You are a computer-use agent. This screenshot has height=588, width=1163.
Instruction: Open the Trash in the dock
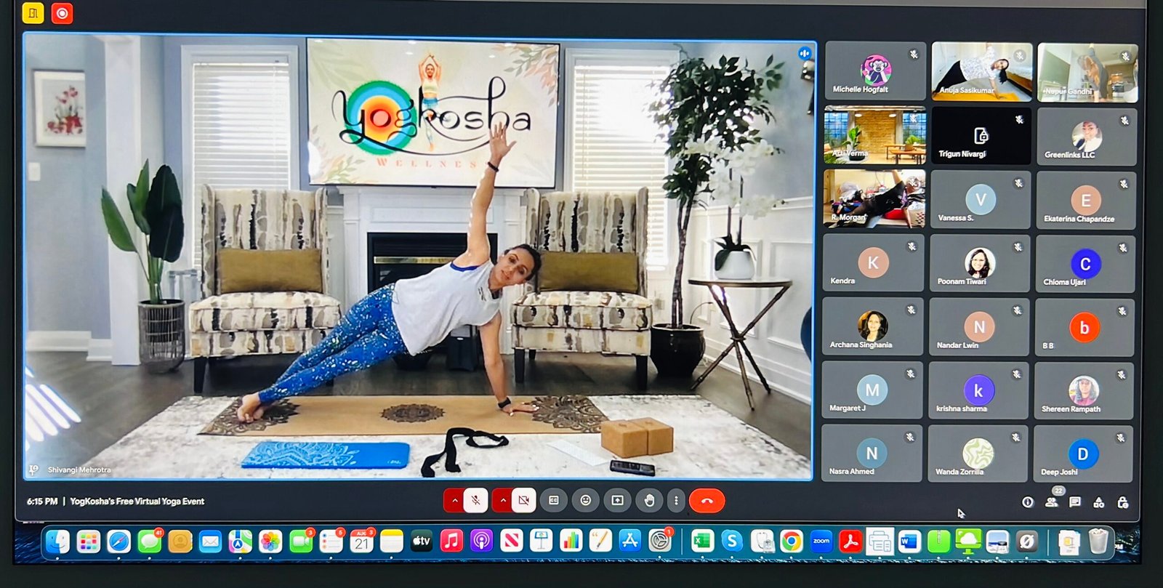pyautogui.click(x=1098, y=541)
